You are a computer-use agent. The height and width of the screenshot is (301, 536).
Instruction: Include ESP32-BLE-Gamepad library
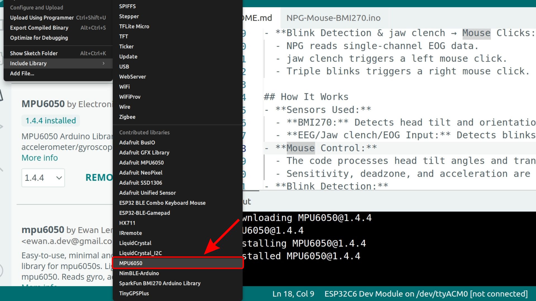(178, 213)
